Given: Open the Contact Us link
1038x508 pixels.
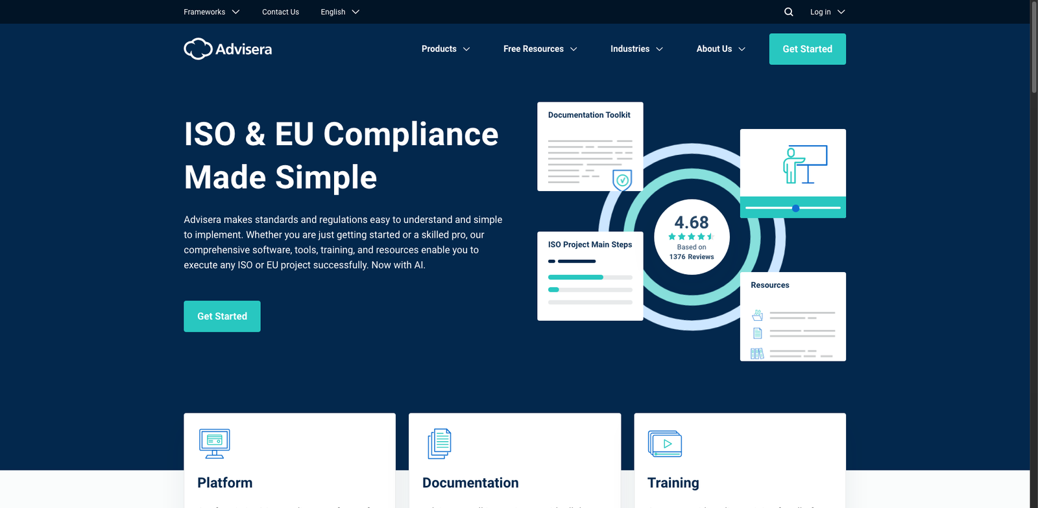Looking at the screenshot, I should click(x=280, y=12).
